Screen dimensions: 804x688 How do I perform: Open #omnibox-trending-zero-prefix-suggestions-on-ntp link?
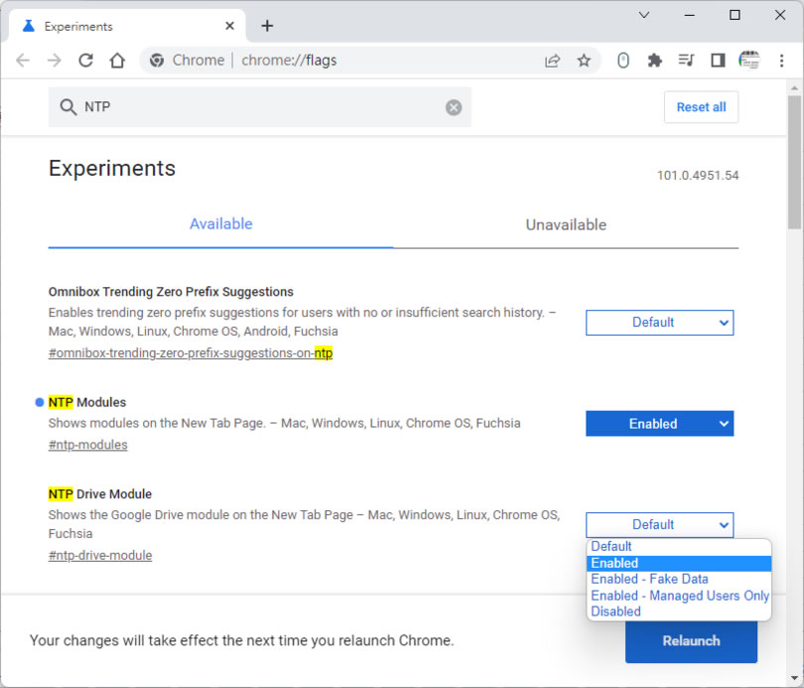[x=191, y=353]
